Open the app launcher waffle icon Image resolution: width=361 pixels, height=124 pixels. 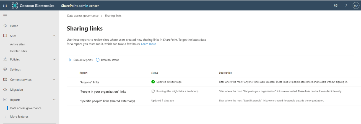[5, 5]
